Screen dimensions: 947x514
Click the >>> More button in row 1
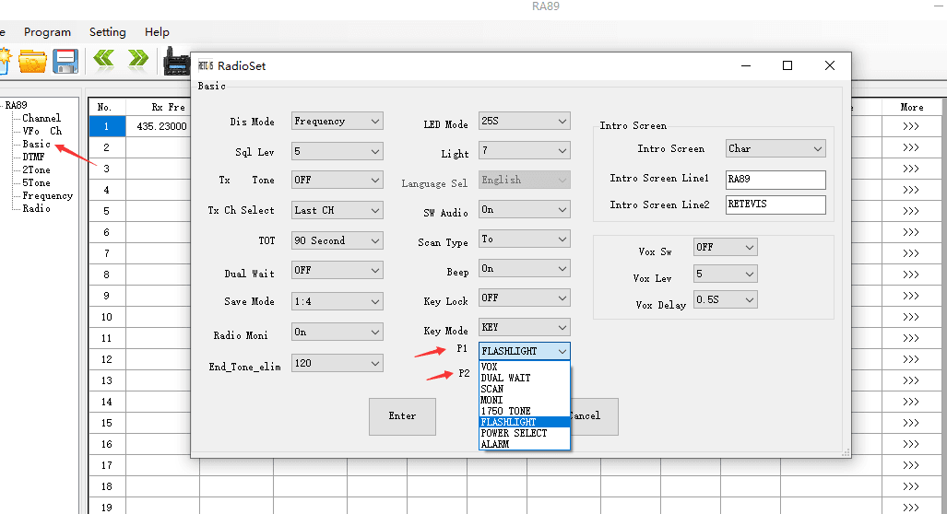(x=911, y=126)
